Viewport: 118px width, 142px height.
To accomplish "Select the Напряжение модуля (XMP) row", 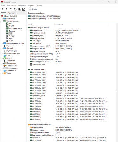I will pyautogui.click(x=68, y=54).
